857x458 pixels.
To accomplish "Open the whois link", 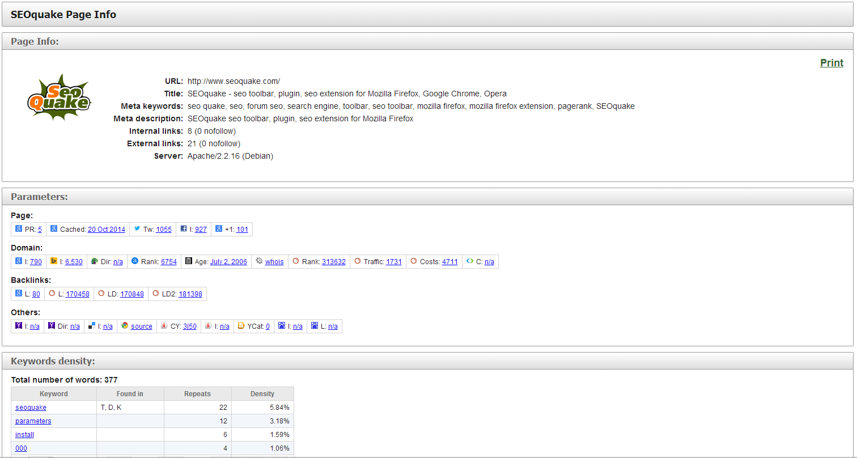I will [274, 262].
